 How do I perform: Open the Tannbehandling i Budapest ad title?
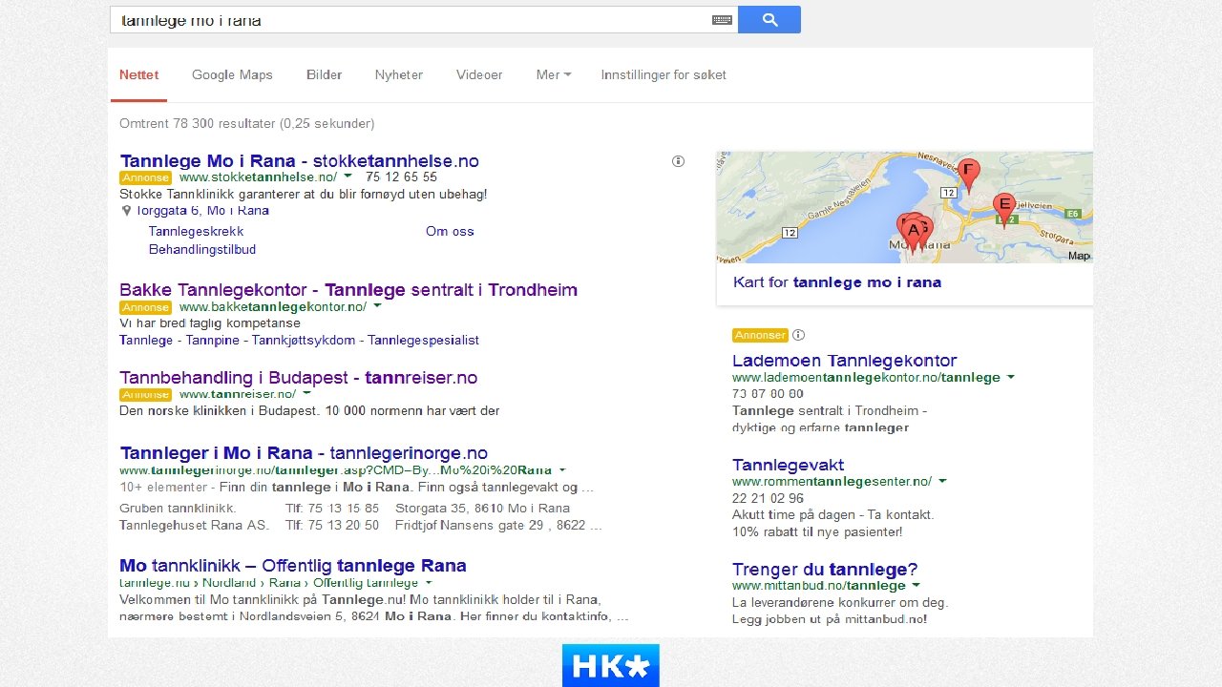pos(299,377)
